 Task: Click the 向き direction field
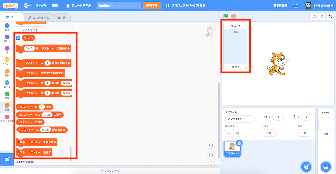(x=305, y=133)
